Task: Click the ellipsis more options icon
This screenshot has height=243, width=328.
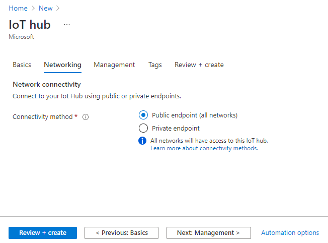Action: point(67,25)
